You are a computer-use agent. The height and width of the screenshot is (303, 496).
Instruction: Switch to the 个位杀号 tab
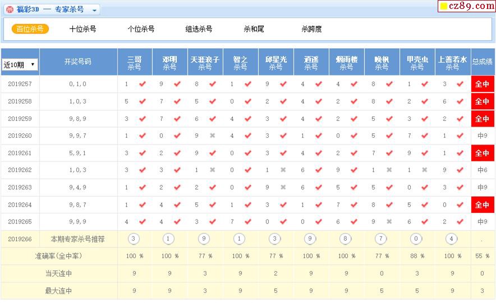141,29
